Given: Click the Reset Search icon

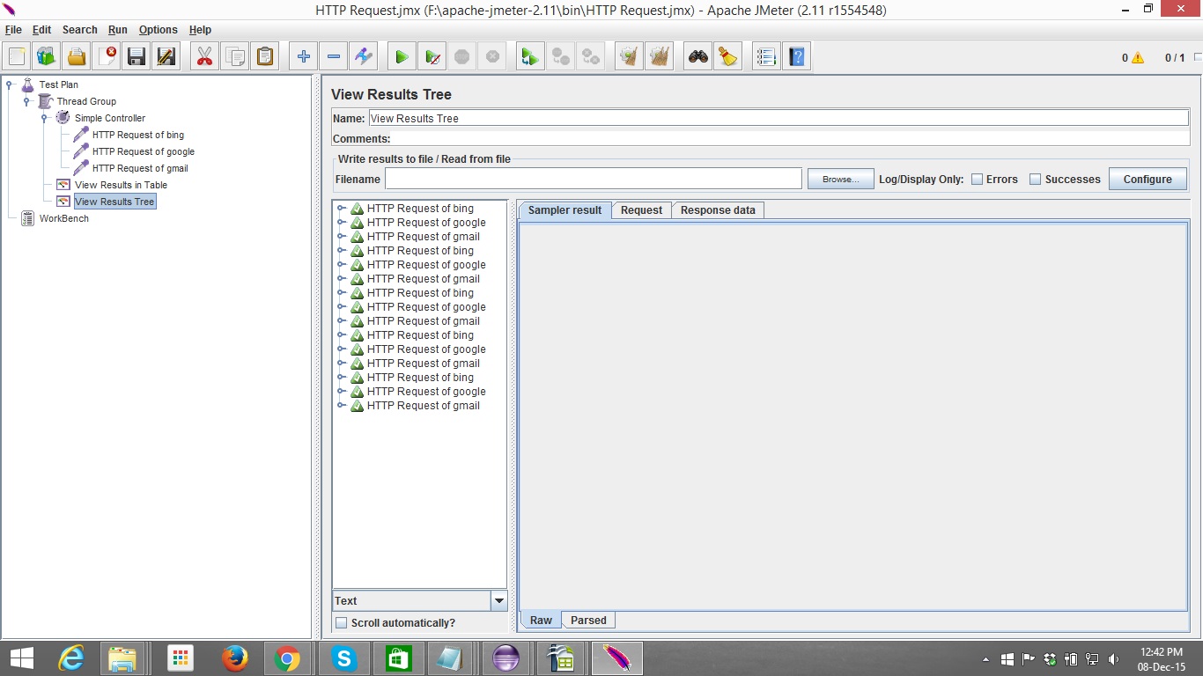Looking at the screenshot, I should 728,57.
